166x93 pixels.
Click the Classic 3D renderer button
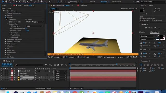tap(133, 9)
